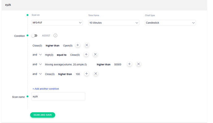Click the 50000 value

(x=118, y=64)
